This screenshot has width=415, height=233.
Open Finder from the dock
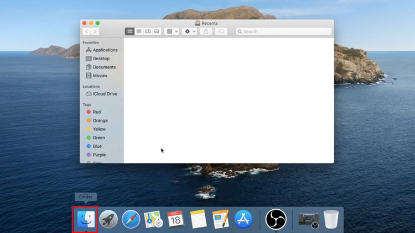pyautogui.click(x=86, y=219)
